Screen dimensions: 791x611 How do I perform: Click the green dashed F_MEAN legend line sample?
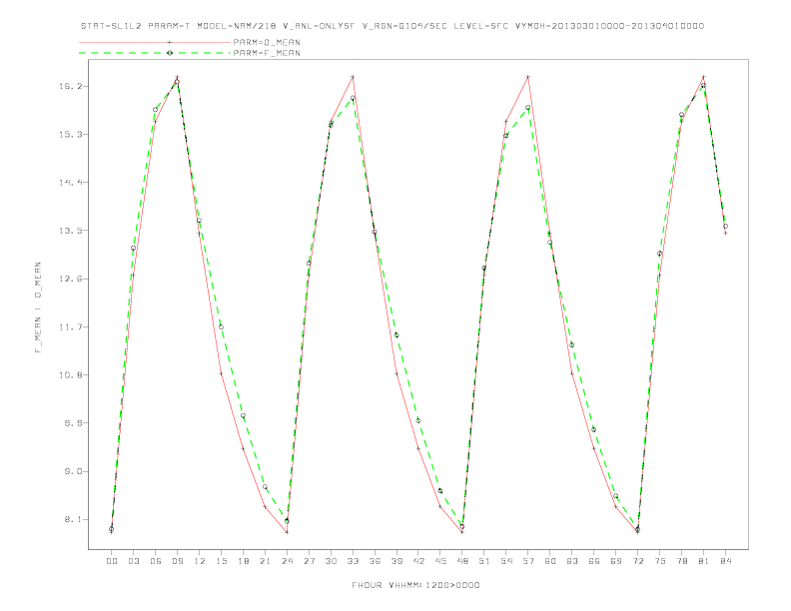[x=155, y=53]
